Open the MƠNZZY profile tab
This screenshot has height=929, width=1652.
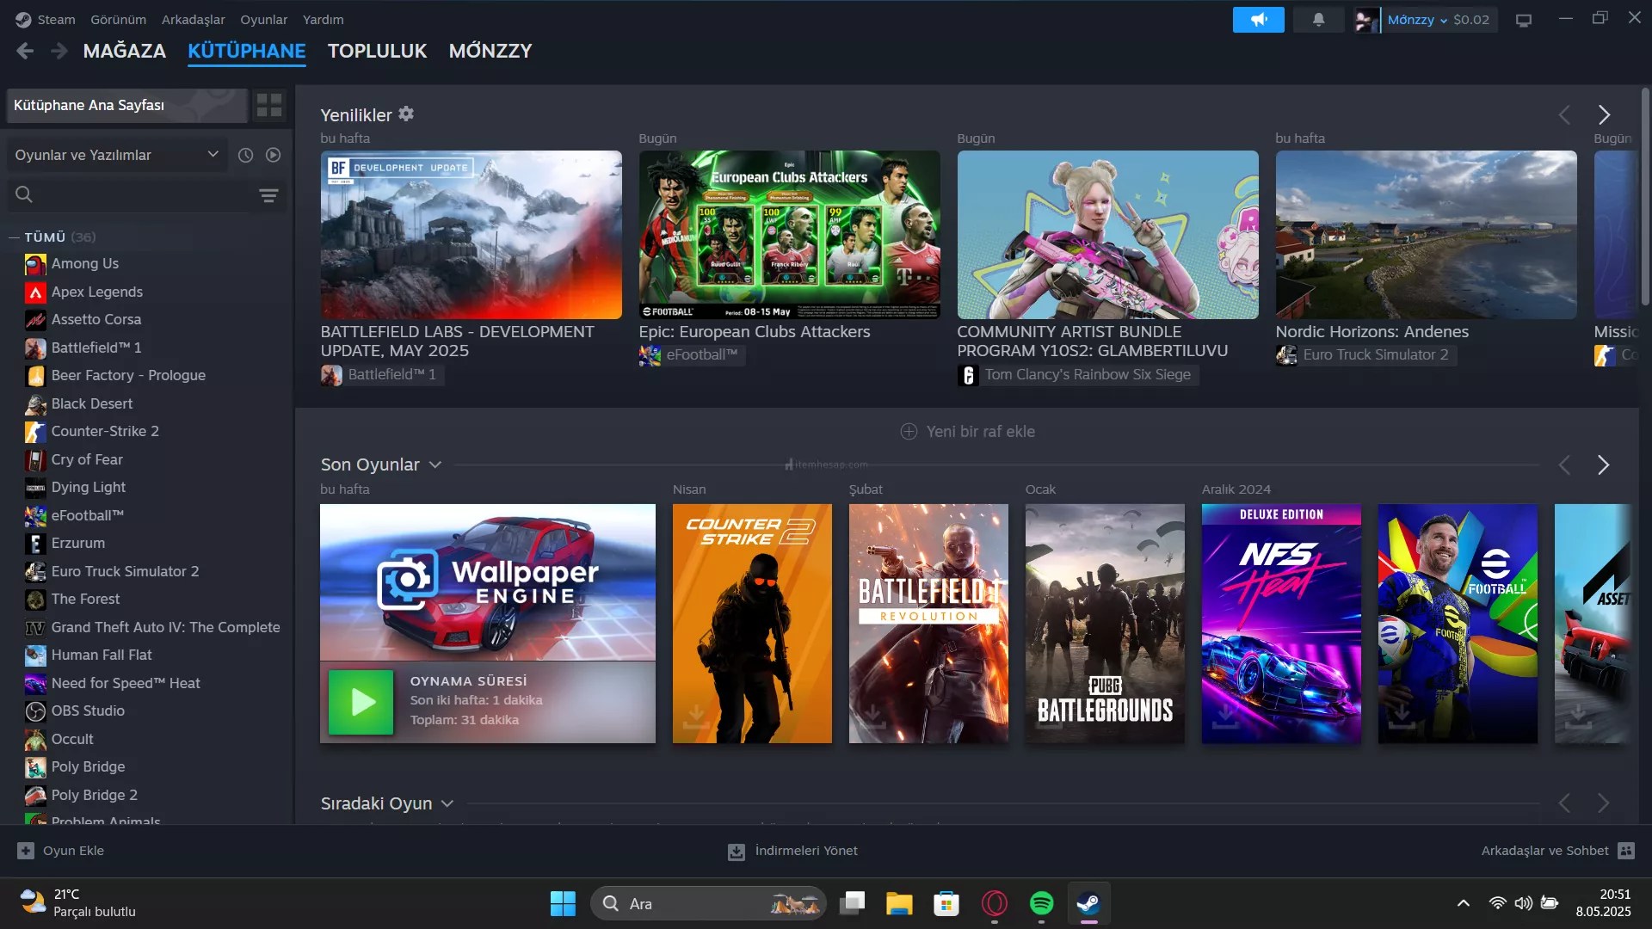(x=490, y=52)
